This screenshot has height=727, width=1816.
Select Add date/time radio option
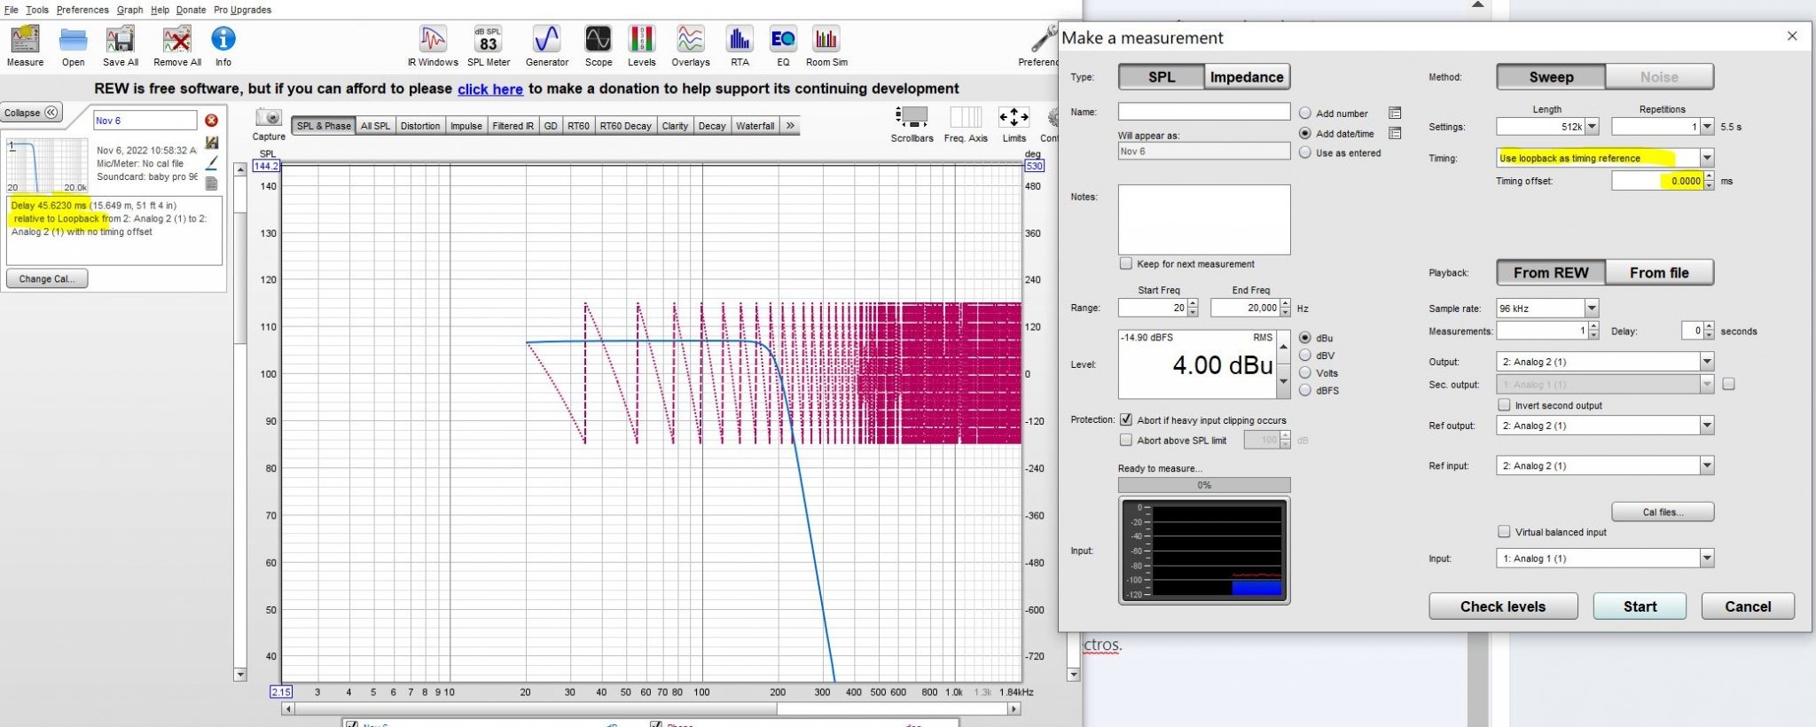tap(1305, 133)
